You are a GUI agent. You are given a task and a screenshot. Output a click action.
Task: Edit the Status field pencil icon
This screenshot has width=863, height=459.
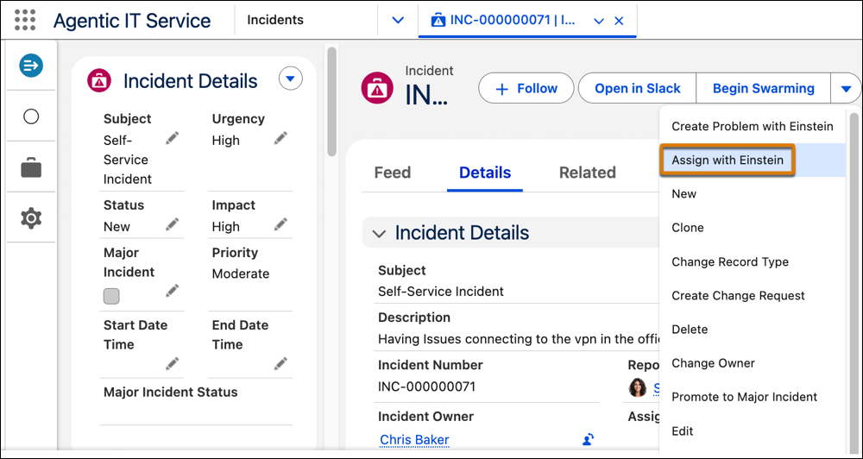pyautogui.click(x=173, y=224)
